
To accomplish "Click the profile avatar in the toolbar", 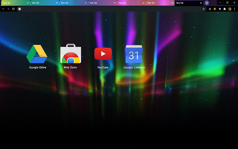I will pos(229,9).
